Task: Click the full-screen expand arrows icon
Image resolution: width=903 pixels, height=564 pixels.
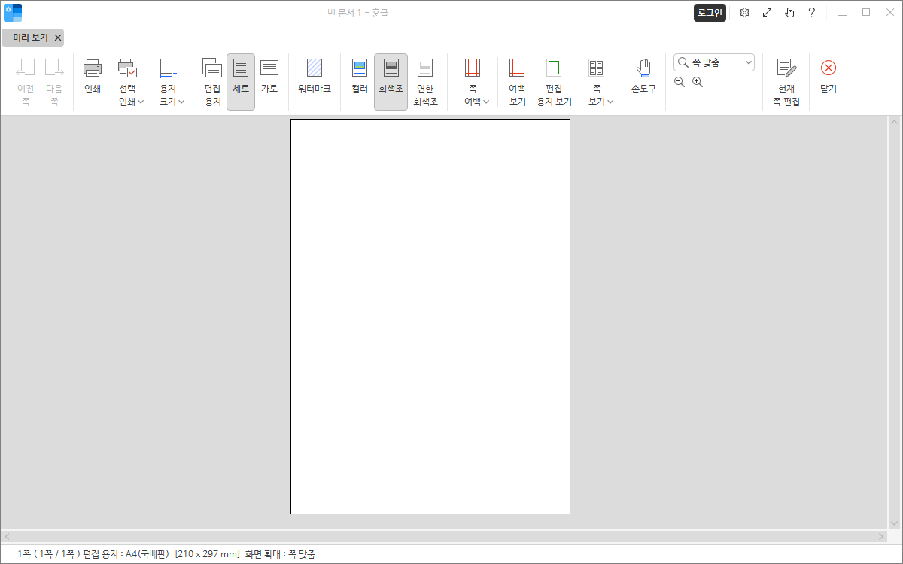Action: tap(767, 12)
